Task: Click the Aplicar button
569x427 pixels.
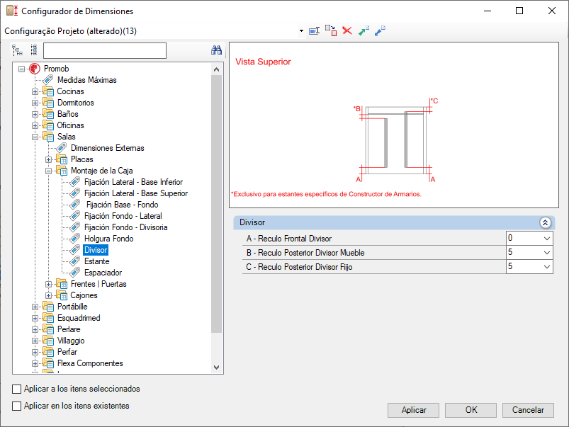Action: point(413,410)
